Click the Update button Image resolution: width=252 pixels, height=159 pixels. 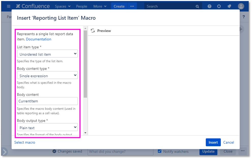[x=208, y=151]
